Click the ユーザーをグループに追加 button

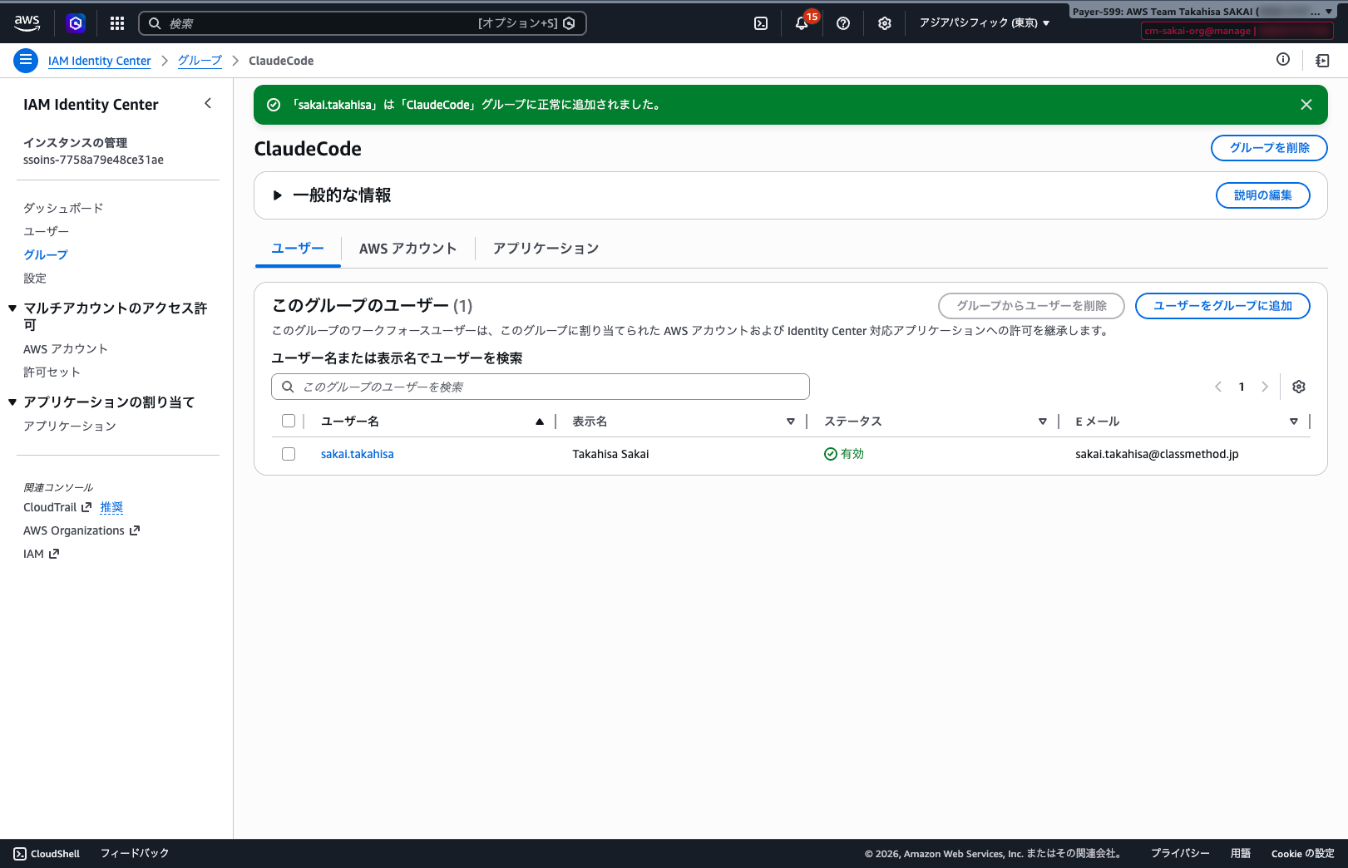point(1222,306)
